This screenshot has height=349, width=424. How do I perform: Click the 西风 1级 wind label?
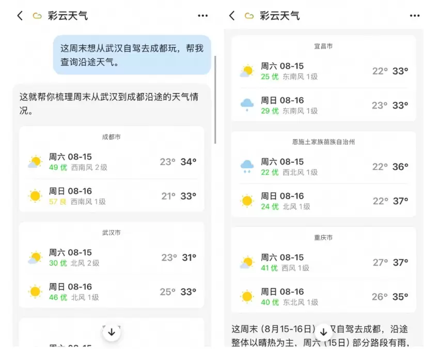[x=295, y=268]
